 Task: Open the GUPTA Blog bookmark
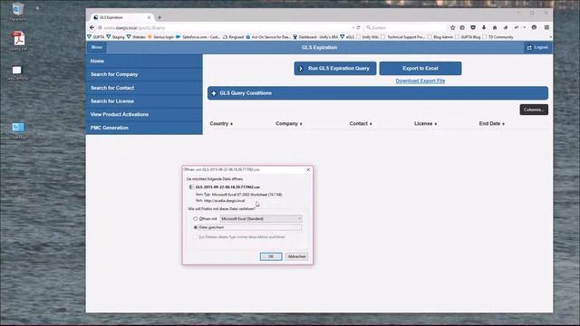point(468,37)
